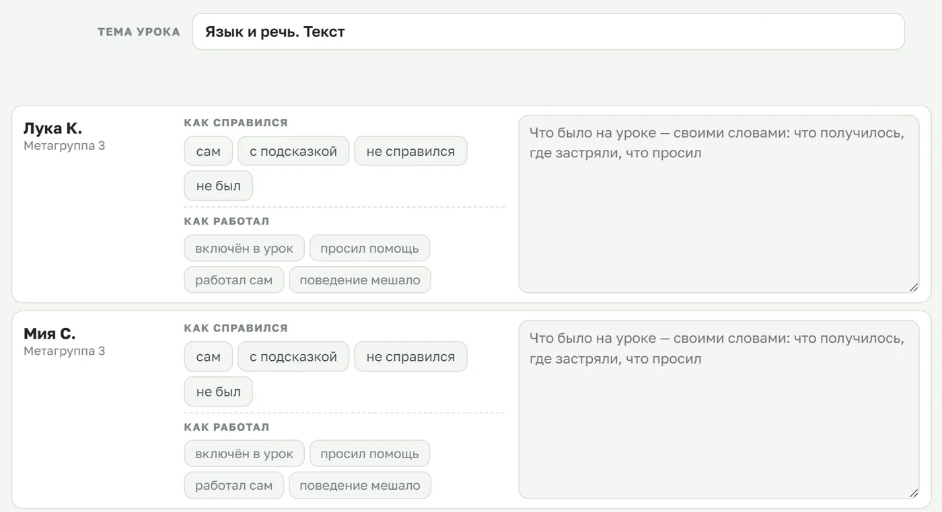Choose 'работал сам' for Мия С.

[234, 485]
